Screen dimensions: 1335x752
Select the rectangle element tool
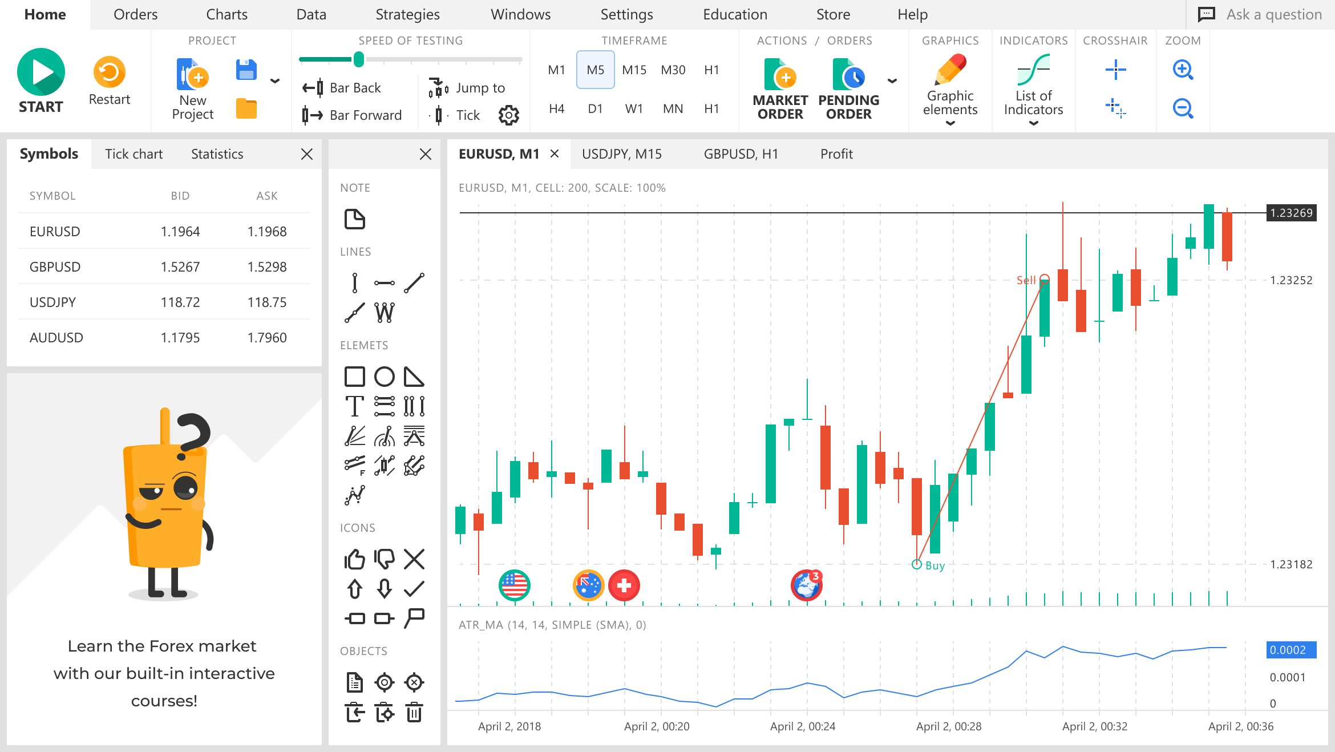click(x=354, y=377)
